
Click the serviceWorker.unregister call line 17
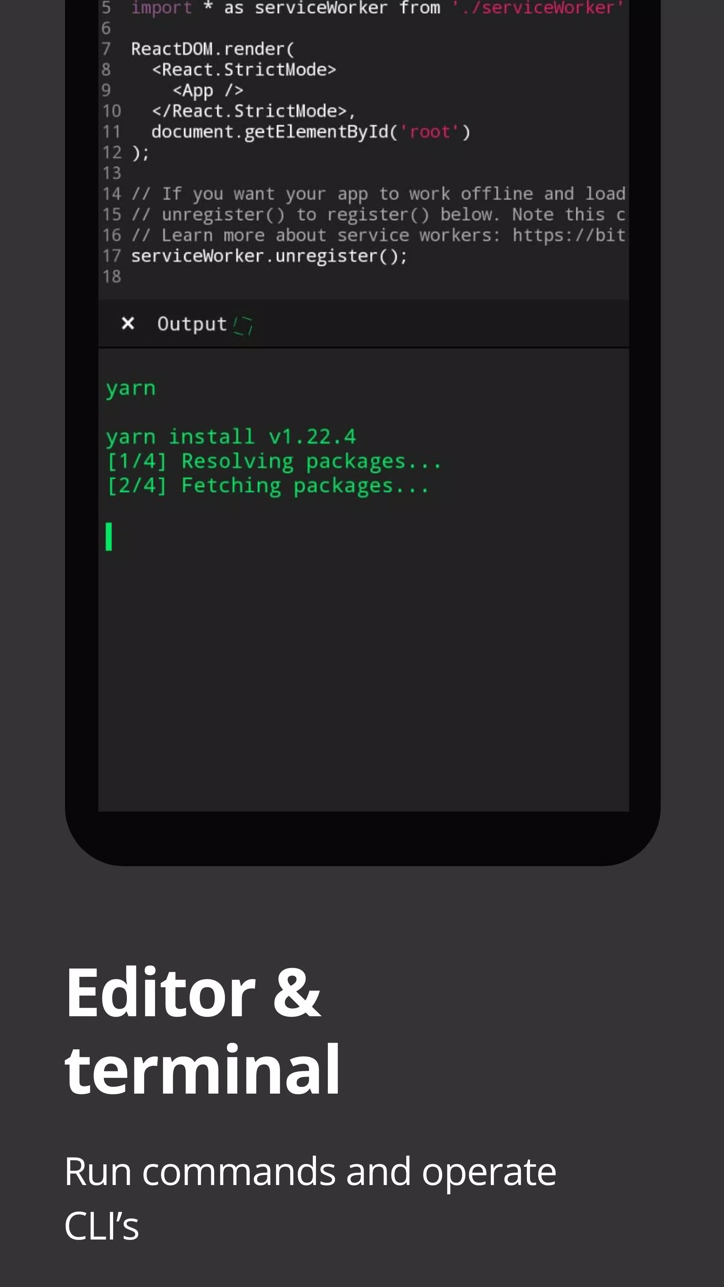click(x=270, y=255)
